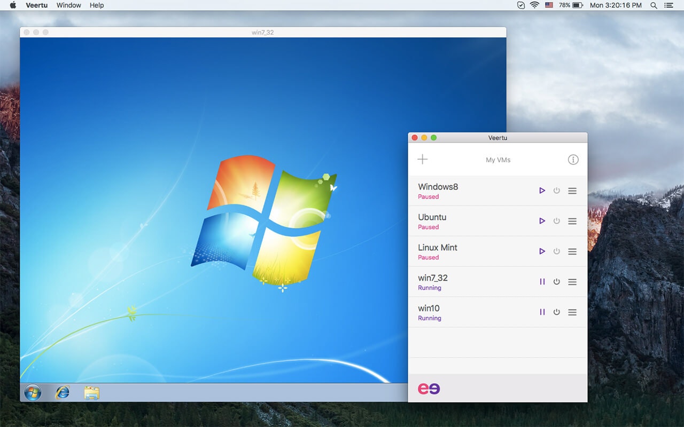Open the Apple menu

click(13, 5)
